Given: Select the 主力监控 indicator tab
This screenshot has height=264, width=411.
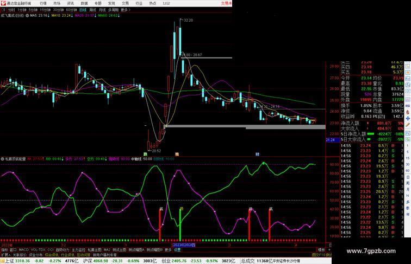Looking at the screenshot, I should tap(78, 250).
